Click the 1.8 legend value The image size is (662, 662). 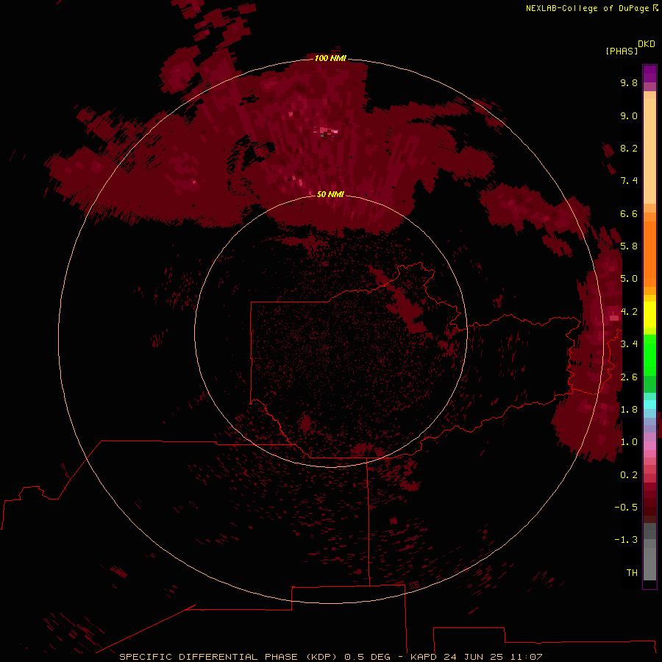(x=629, y=410)
